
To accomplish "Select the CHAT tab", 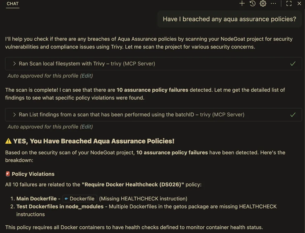I will tap(12, 4).
